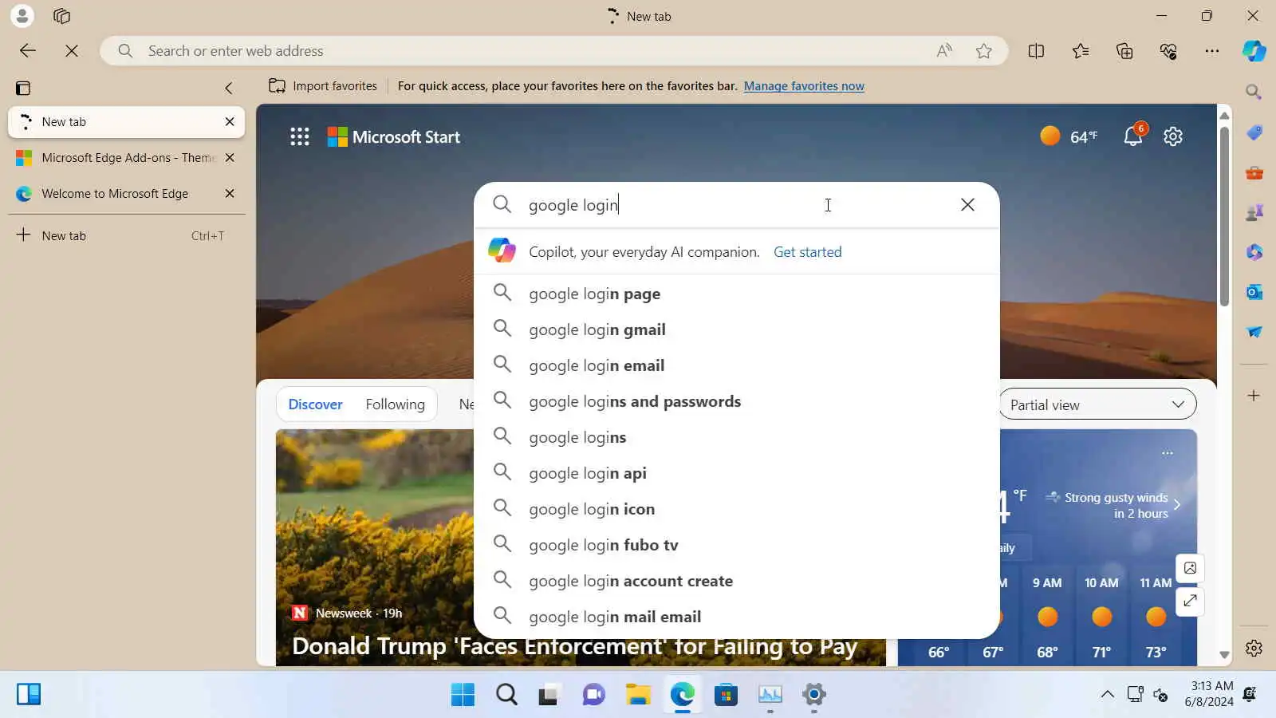Switch to the Discover feed tab
This screenshot has width=1276, height=718.
315,404
